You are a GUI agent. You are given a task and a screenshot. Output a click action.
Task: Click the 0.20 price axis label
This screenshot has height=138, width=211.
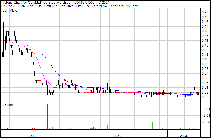click(205, 12)
